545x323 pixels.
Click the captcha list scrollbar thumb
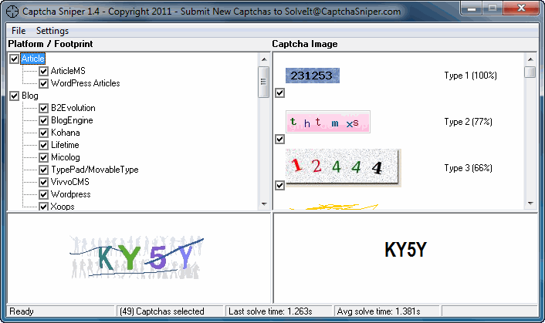pyautogui.click(x=530, y=72)
